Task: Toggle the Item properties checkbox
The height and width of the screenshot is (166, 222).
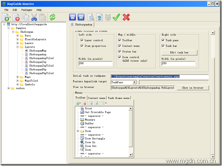Action: pyautogui.click(x=82, y=46)
